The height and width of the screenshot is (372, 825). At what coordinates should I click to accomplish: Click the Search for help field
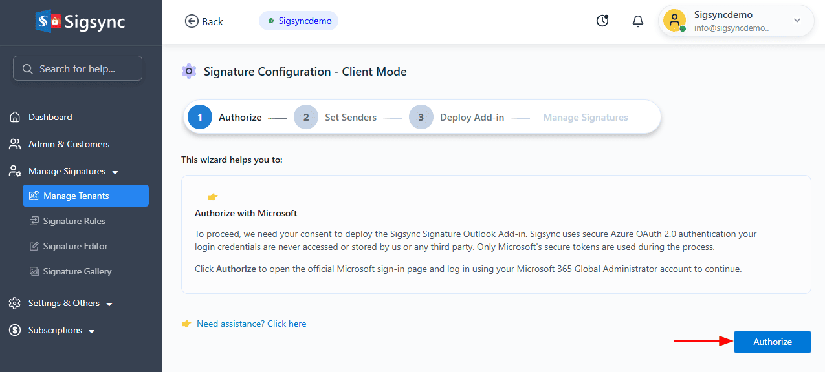[78, 68]
